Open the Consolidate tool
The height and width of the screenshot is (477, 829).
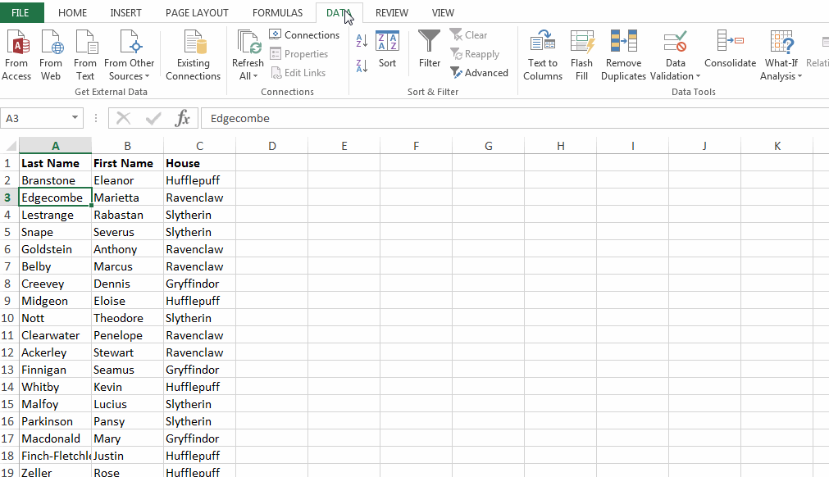[730, 53]
